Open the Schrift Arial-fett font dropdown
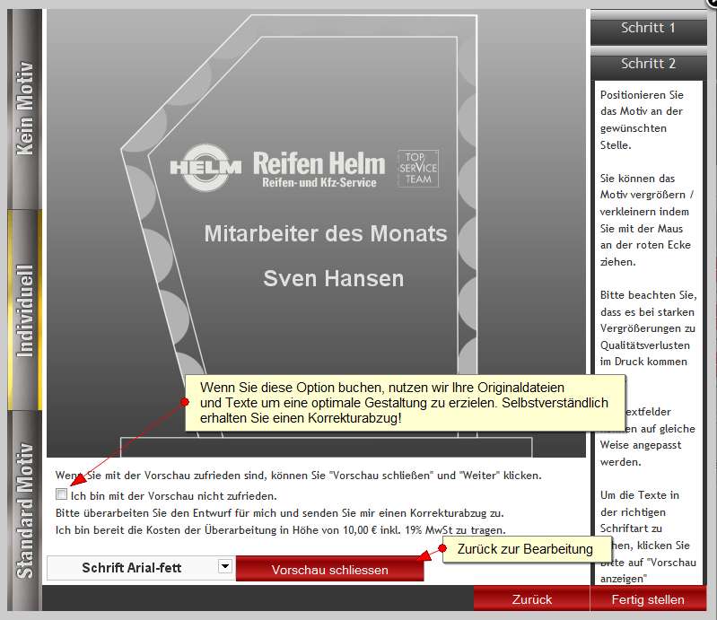The height and width of the screenshot is (620, 717). (140, 568)
